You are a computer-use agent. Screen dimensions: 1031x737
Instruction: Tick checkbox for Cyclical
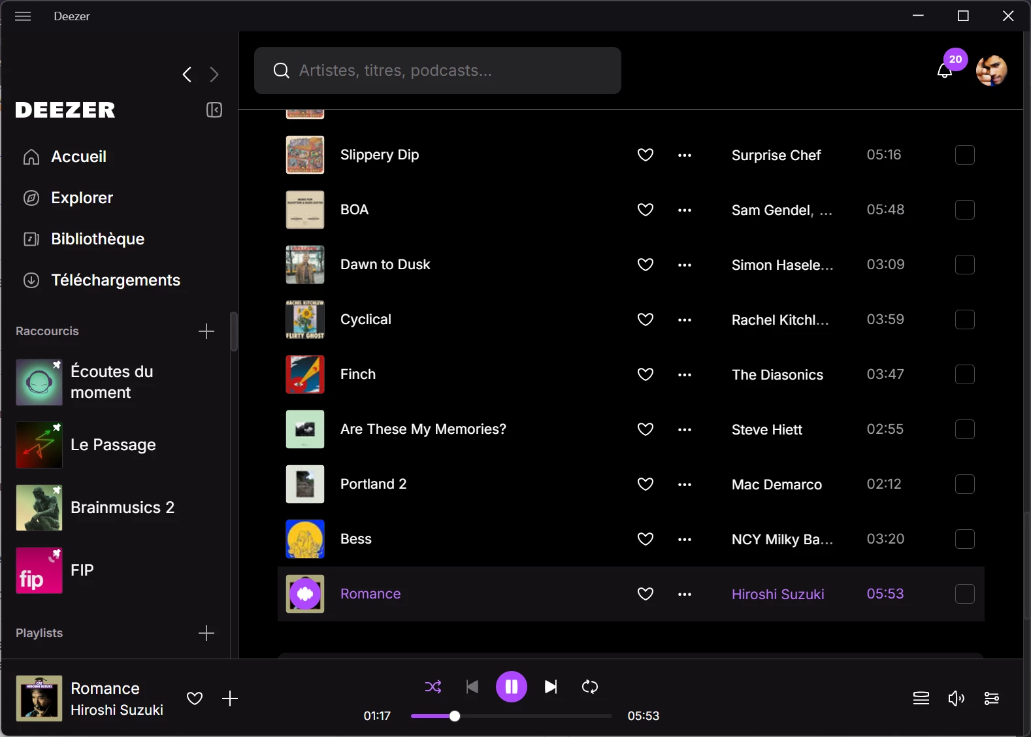click(965, 319)
